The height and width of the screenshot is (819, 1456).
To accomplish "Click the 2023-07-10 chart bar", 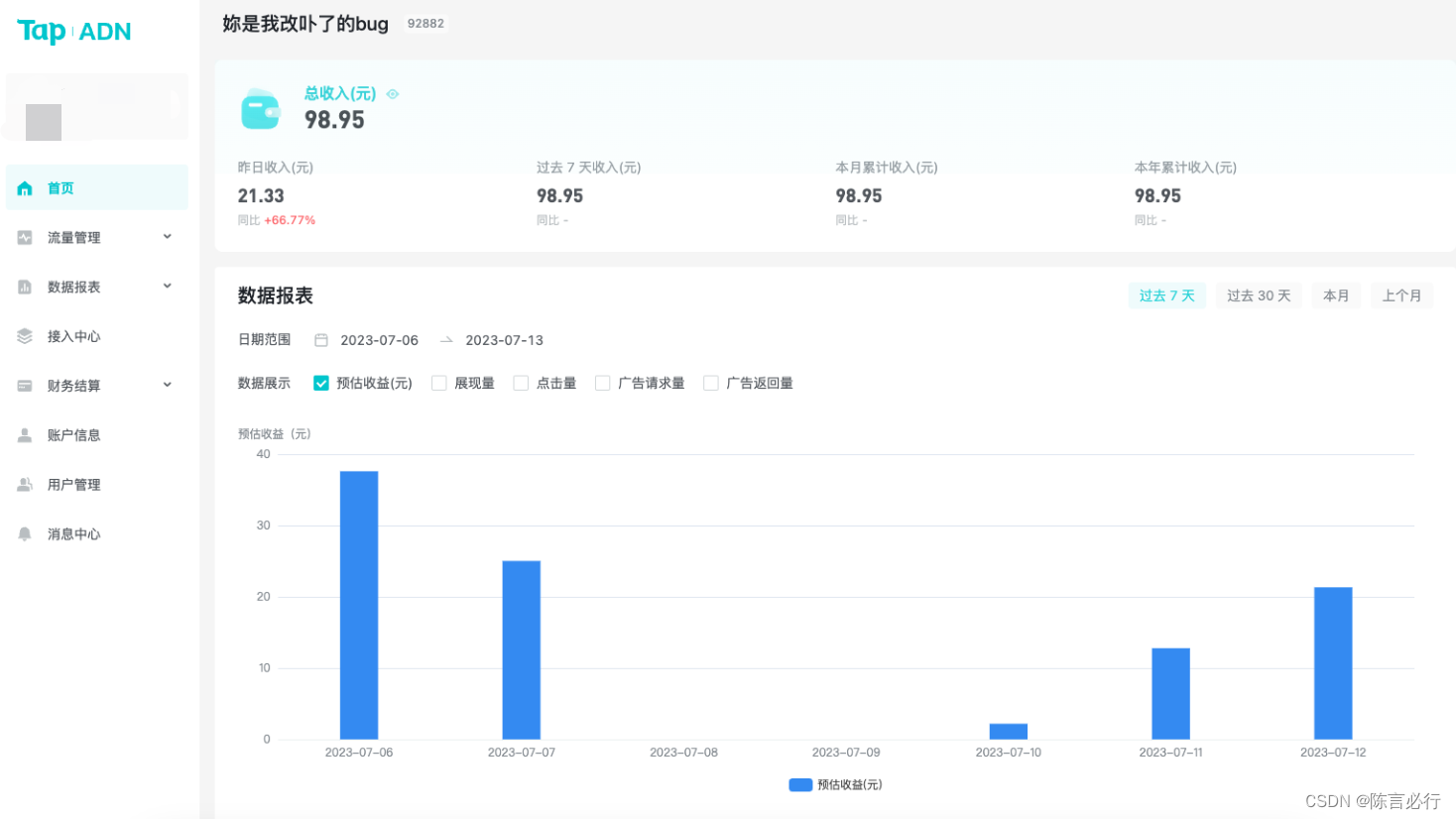I will tap(1009, 732).
